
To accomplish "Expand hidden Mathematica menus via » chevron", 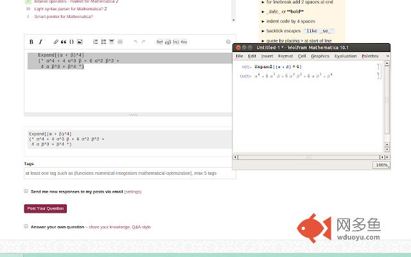I will (387, 56).
